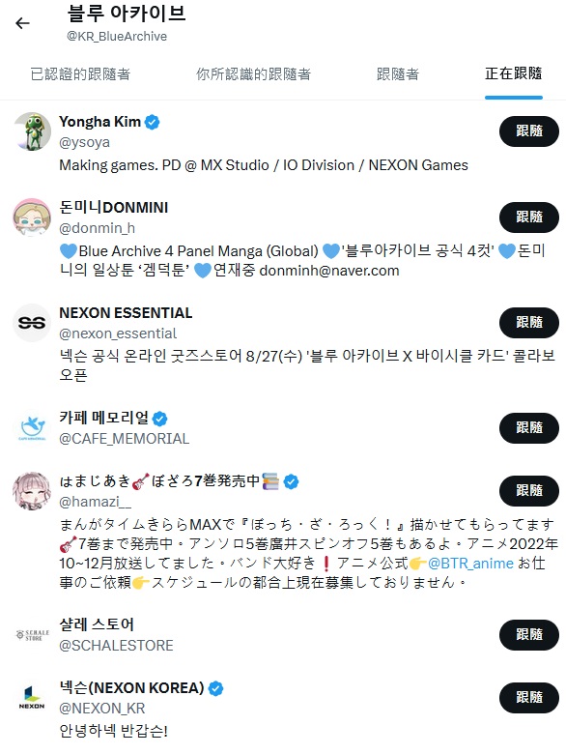Viewport: 566px width, 754px height.
Task: Follow Yongha Kim with 跟隨 button
Action: coord(529,131)
